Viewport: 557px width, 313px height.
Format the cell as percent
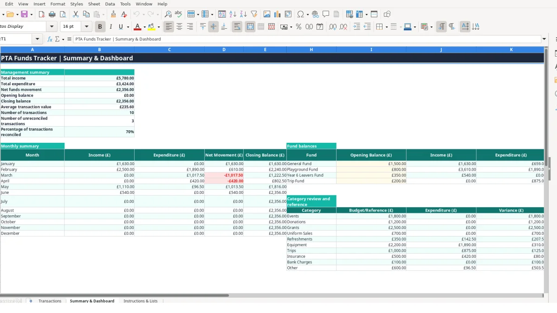point(298,27)
